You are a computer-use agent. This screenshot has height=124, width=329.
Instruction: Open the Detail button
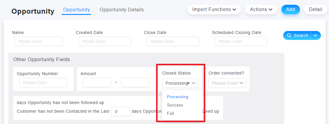click(x=316, y=10)
